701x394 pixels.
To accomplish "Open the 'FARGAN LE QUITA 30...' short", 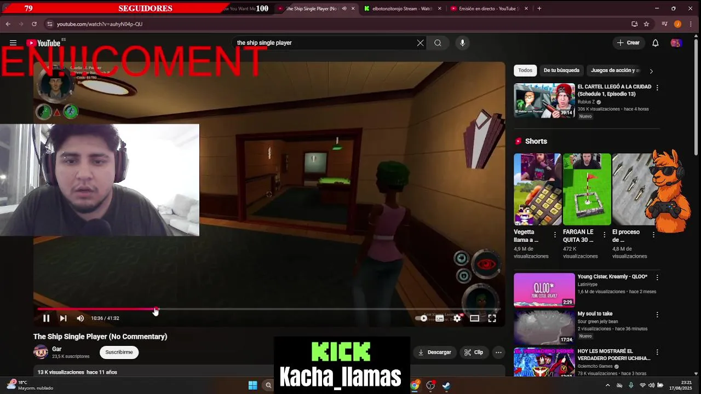I will point(587,189).
